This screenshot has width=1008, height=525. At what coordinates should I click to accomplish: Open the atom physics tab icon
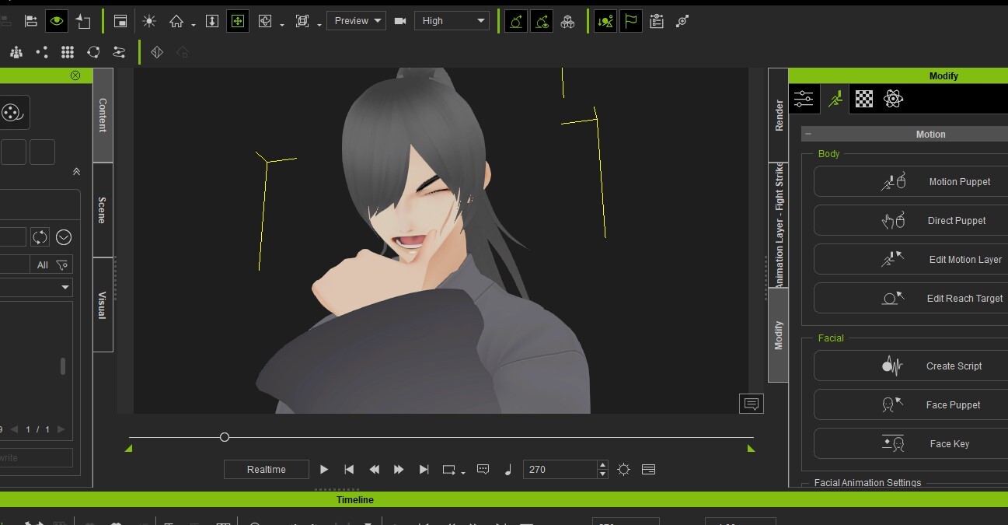[x=894, y=99]
